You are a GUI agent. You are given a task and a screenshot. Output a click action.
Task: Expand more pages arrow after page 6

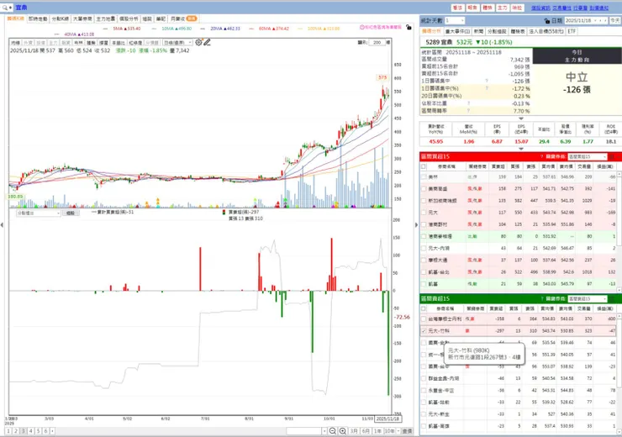[x=52, y=431]
